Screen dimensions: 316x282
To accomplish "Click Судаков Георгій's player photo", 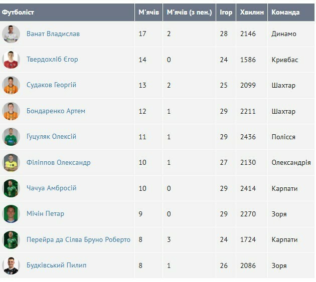I will pyautogui.click(x=11, y=85).
